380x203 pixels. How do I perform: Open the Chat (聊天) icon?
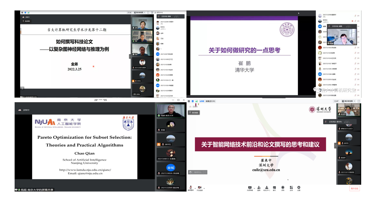(x=274, y=188)
